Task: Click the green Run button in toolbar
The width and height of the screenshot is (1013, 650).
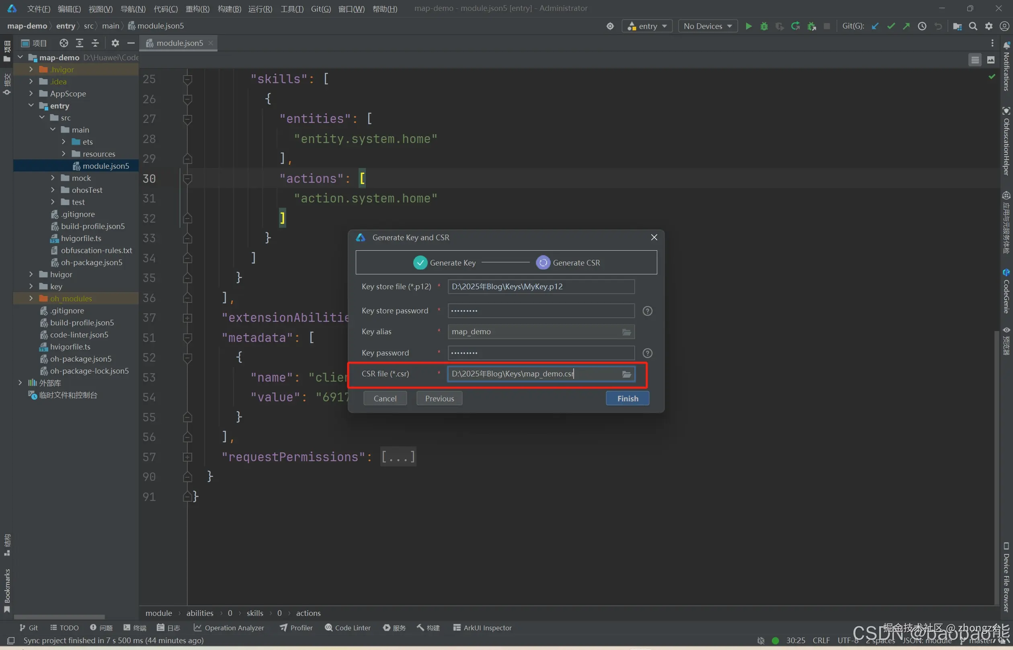Action: pos(748,26)
